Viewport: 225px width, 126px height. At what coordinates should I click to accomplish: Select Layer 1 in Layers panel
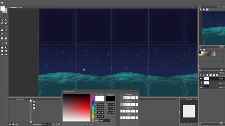pyautogui.click(x=212, y=79)
